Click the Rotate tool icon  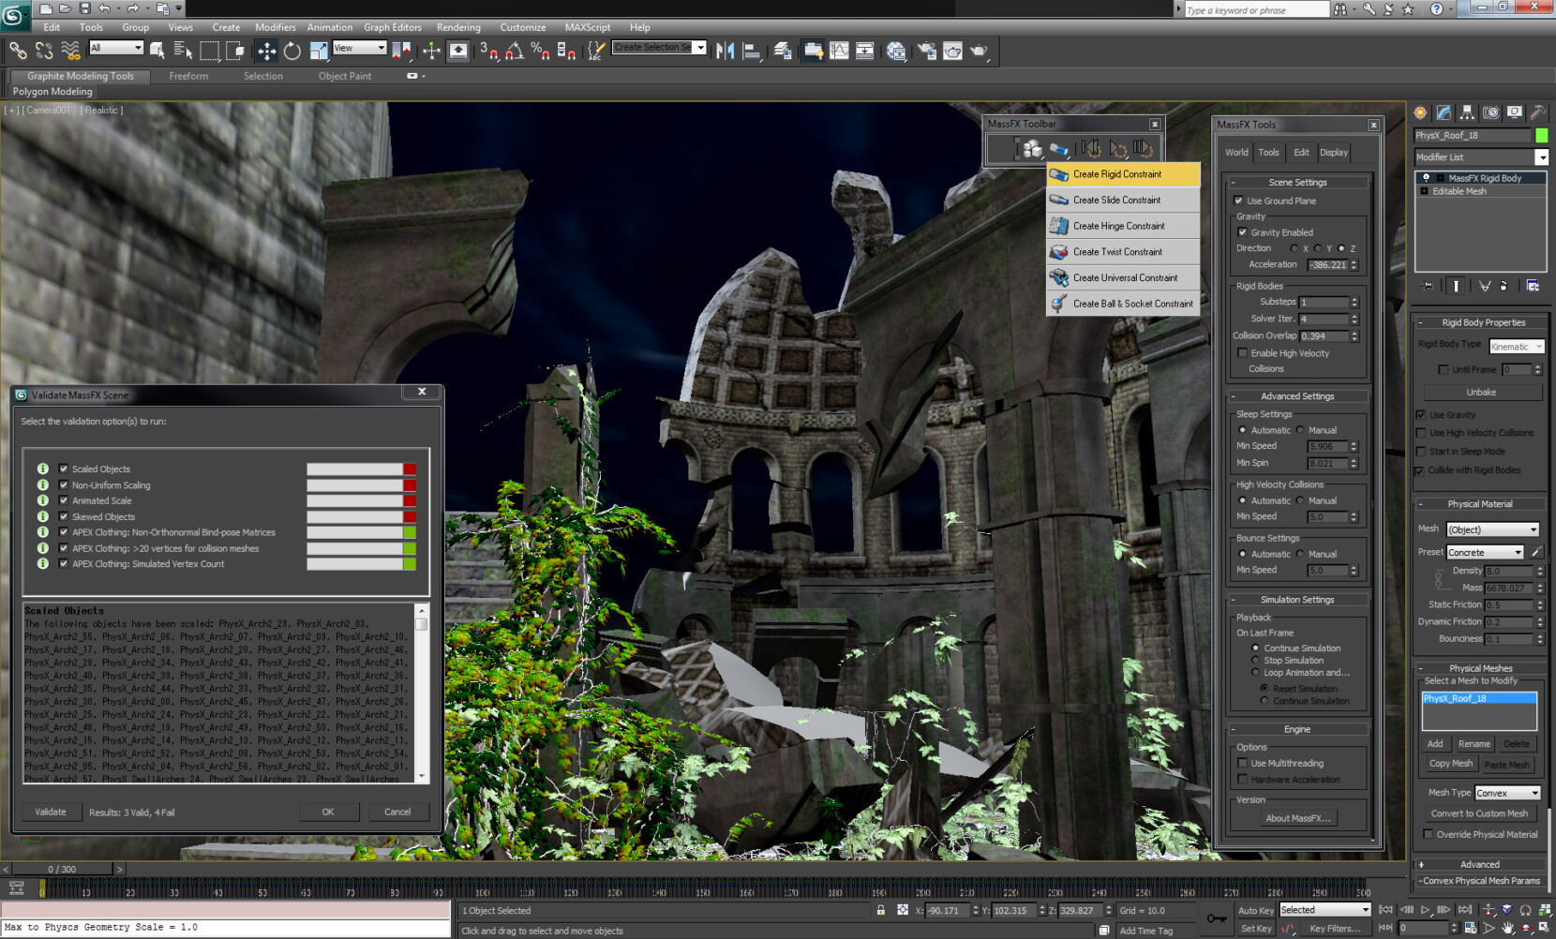click(x=292, y=52)
